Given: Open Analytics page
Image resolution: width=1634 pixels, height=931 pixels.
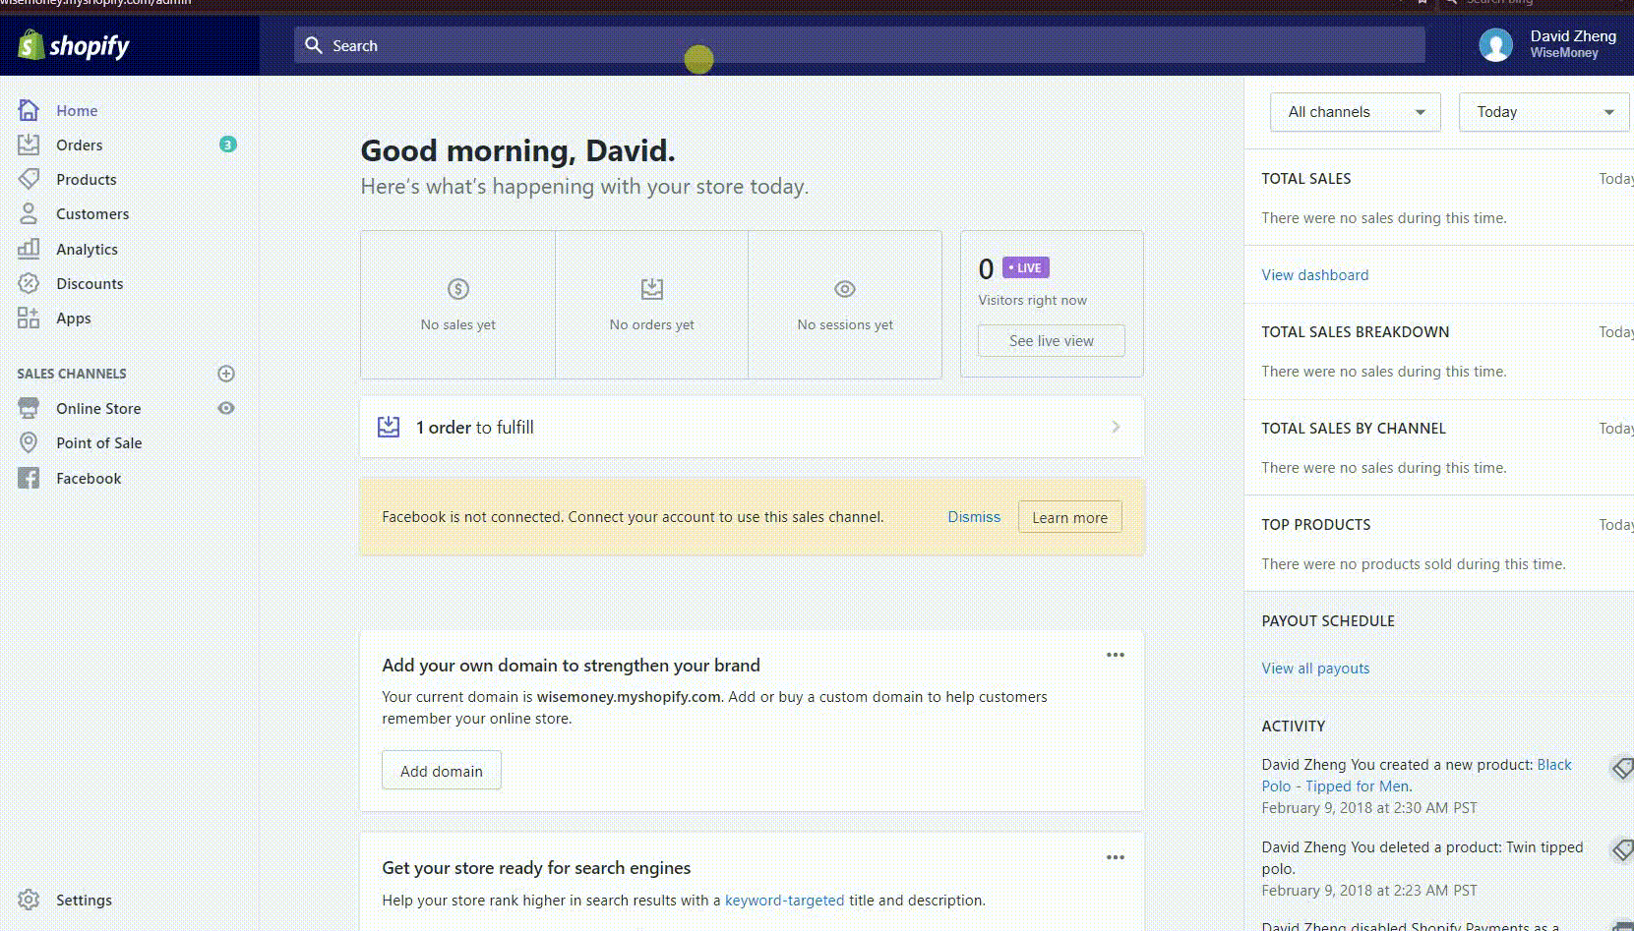Looking at the screenshot, I should (x=87, y=249).
